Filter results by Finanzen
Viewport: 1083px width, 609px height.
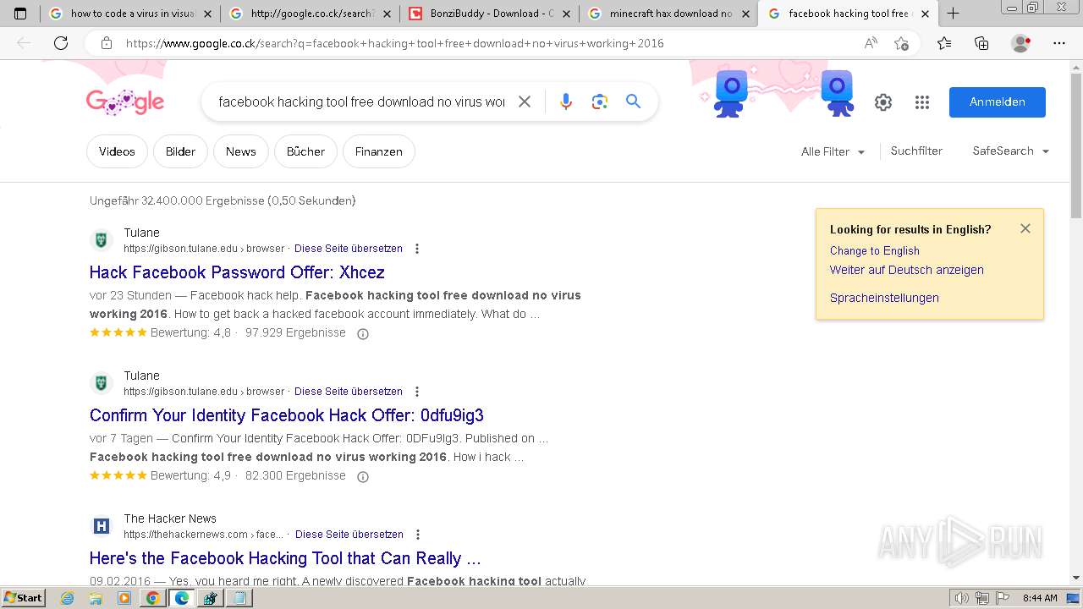click(x=378, y=151)
